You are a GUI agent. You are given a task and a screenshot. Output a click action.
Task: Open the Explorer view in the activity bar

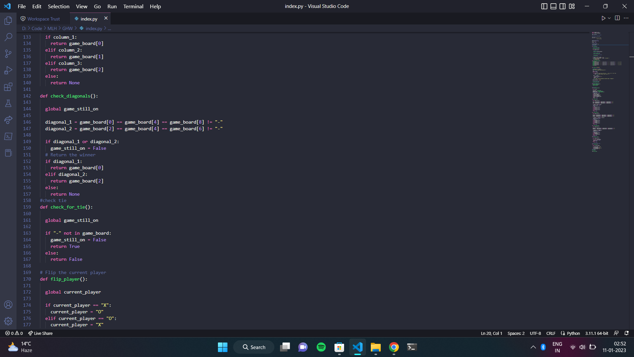pos(8,21)
